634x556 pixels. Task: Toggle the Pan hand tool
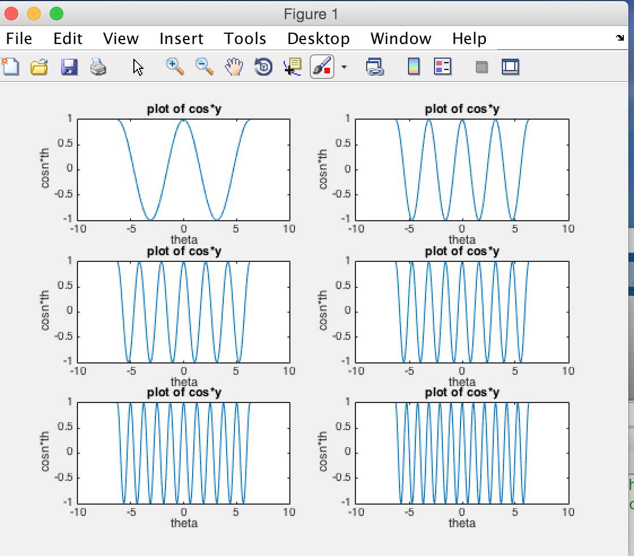(x=234, y=67)
